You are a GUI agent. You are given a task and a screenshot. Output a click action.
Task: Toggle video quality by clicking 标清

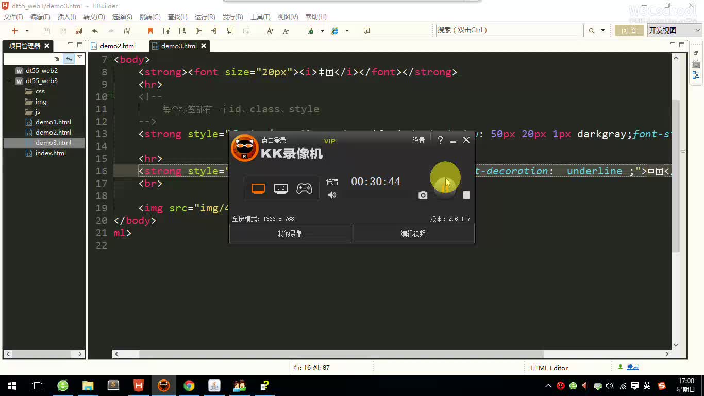point(332,181)
